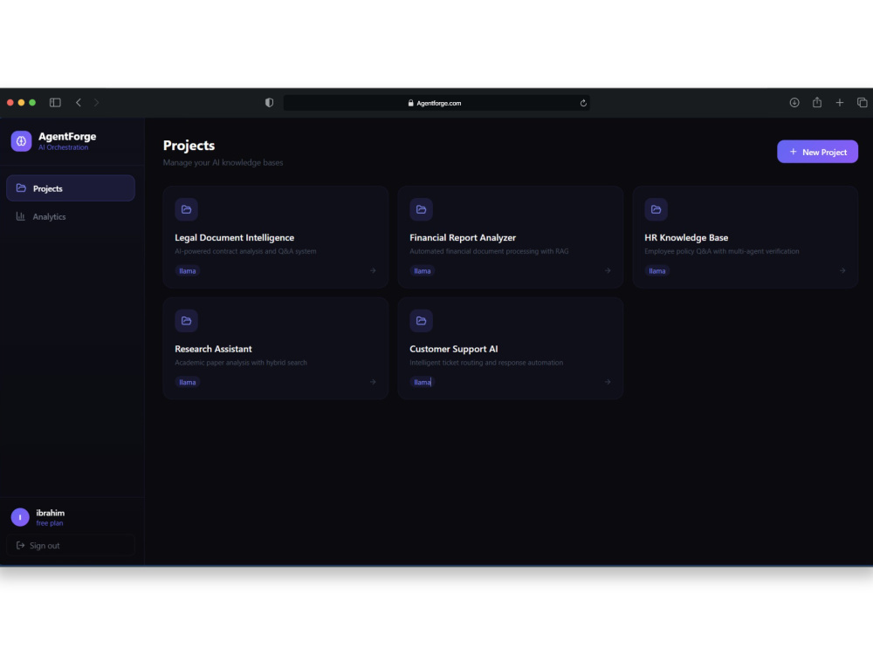The width and height of the screenshot is (873, 654).
Task: Click the 'Manage your AI knowledge bases' subtitle
Action: (223, 162)
